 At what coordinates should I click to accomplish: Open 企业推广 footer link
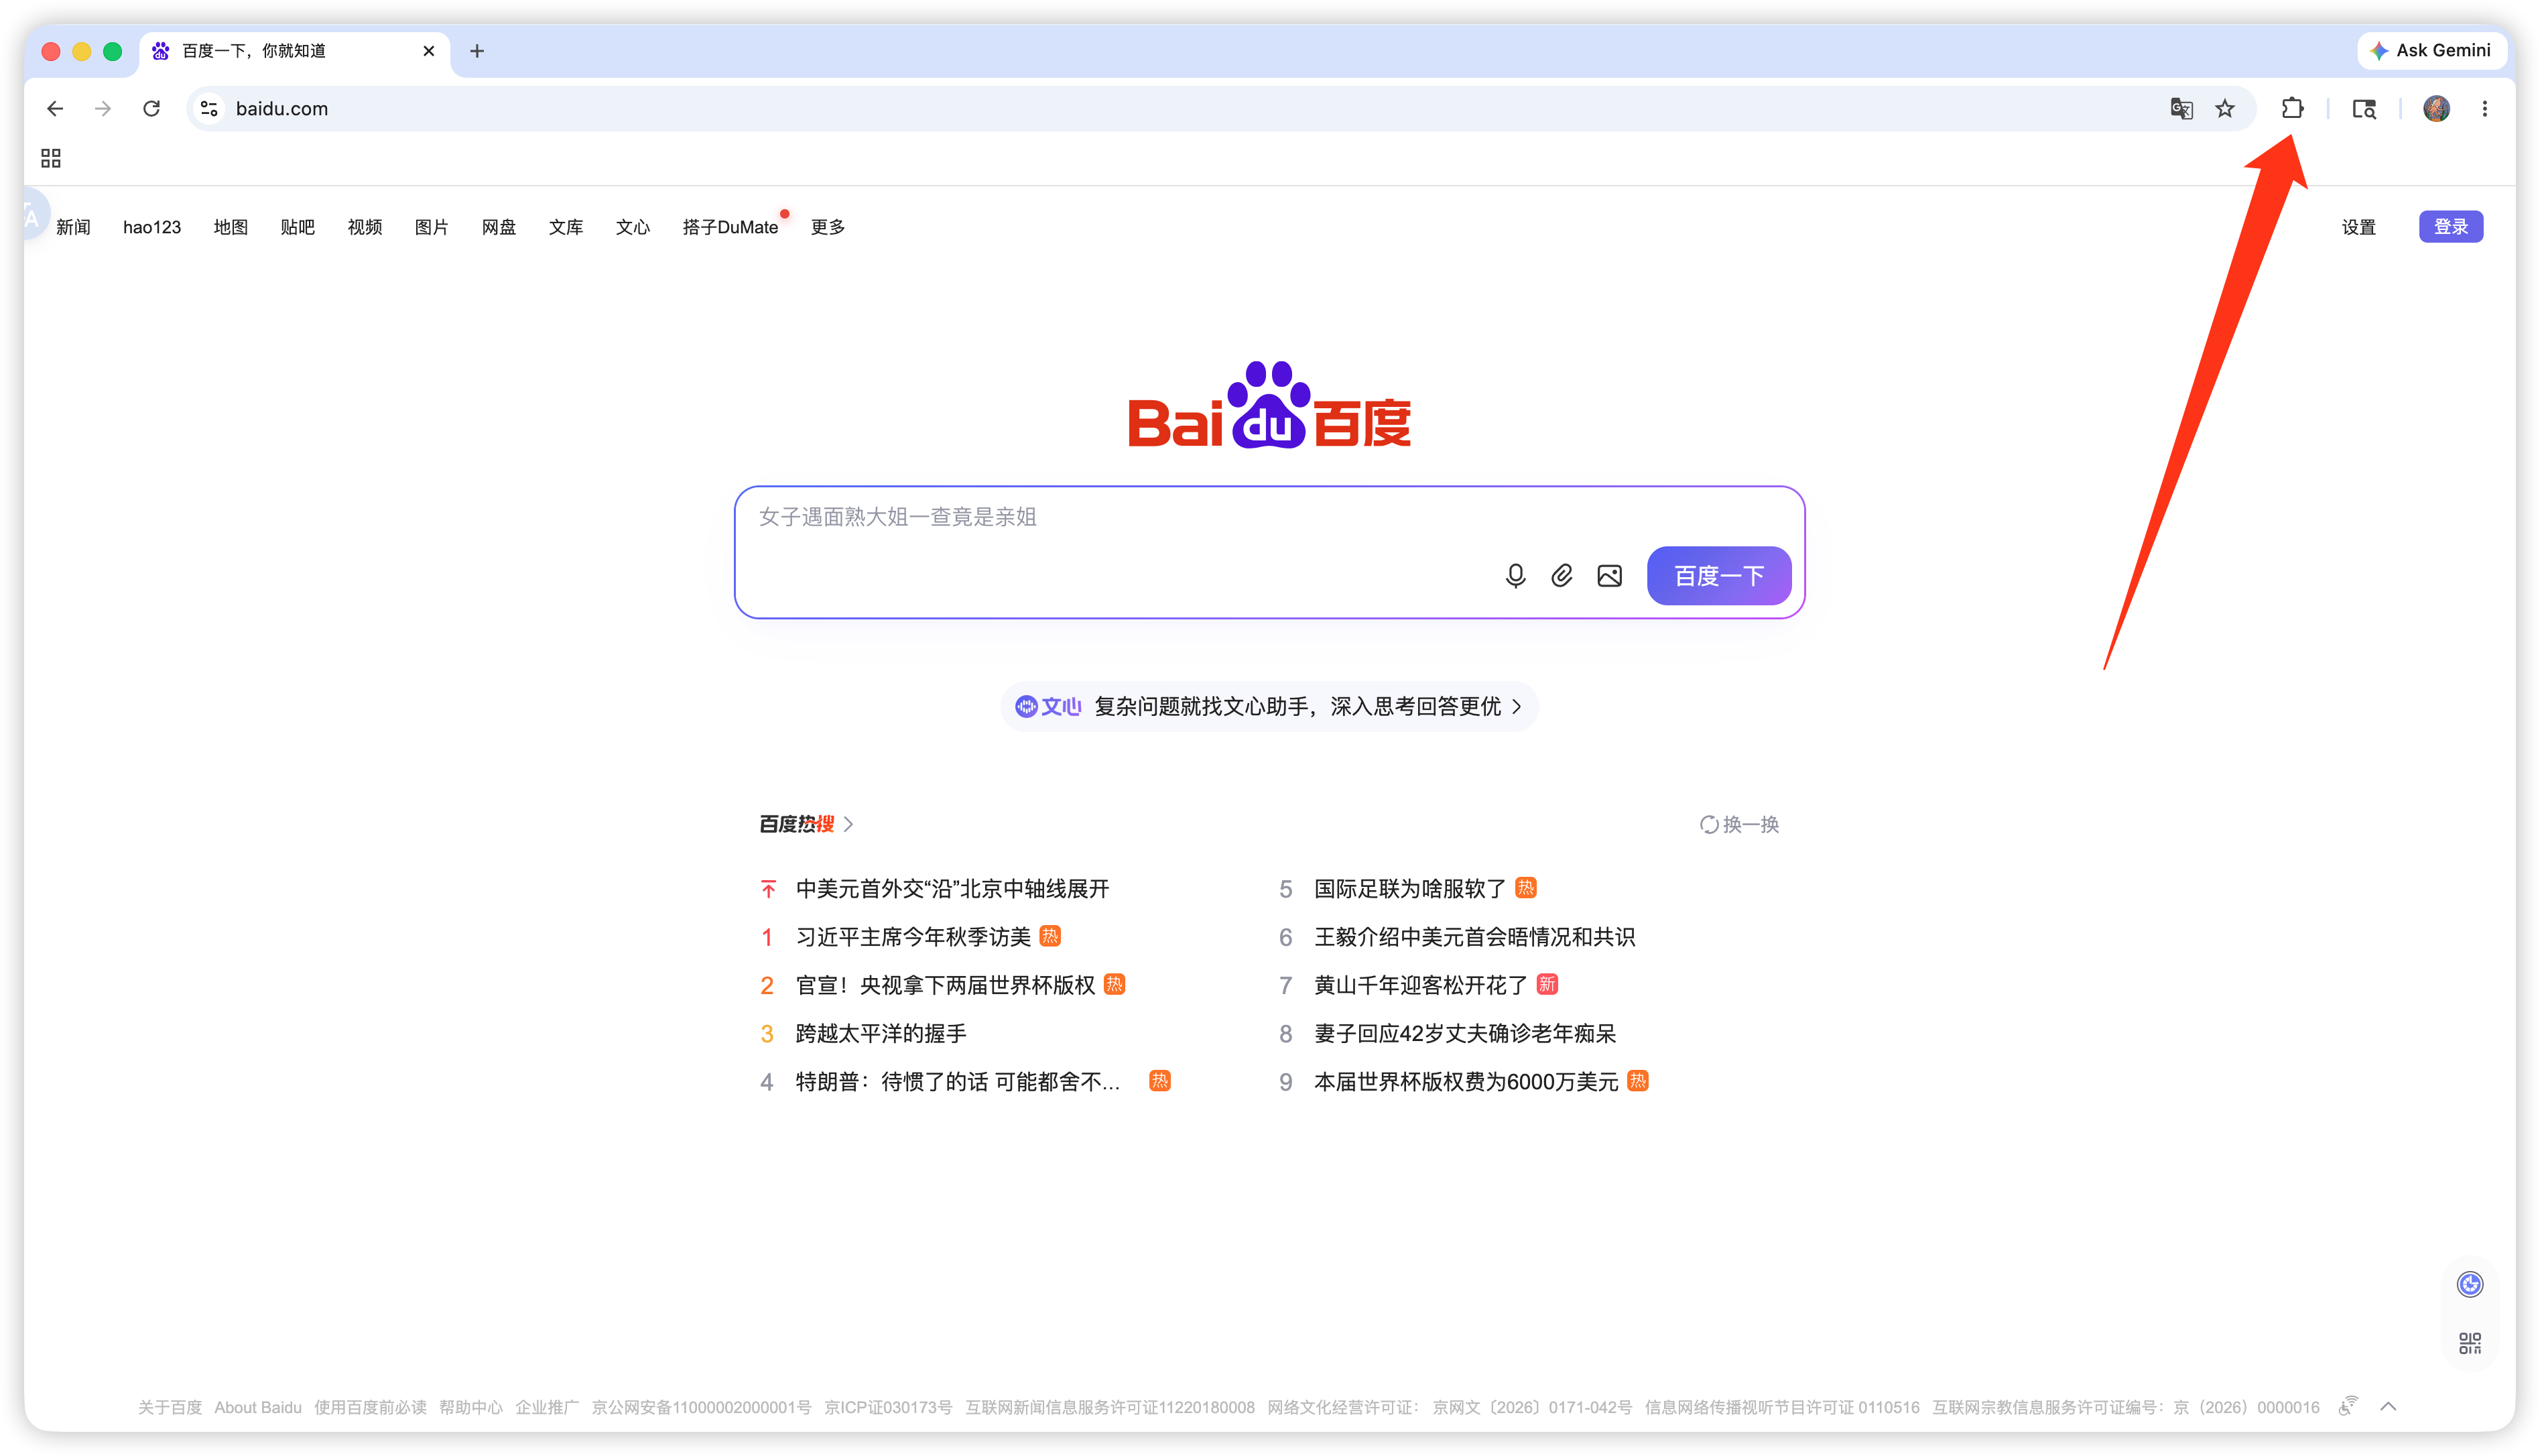click(547, 1407)
